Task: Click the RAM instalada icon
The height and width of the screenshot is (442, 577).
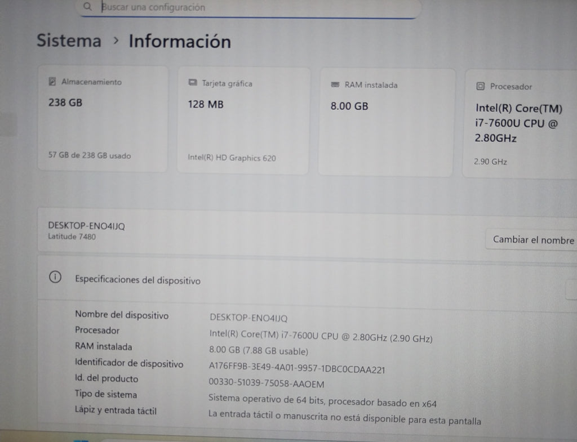Action: (x=335, y=84)
